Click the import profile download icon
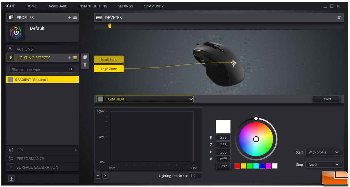This screenshot has height=187, width=350. 11,179
